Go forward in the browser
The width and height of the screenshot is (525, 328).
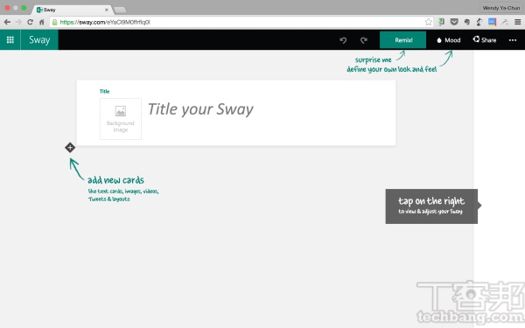point(18,22)
